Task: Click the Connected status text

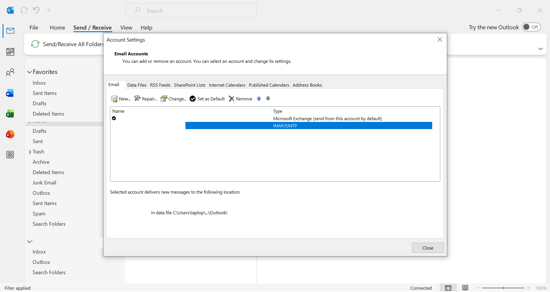Action: coord(421,288)
